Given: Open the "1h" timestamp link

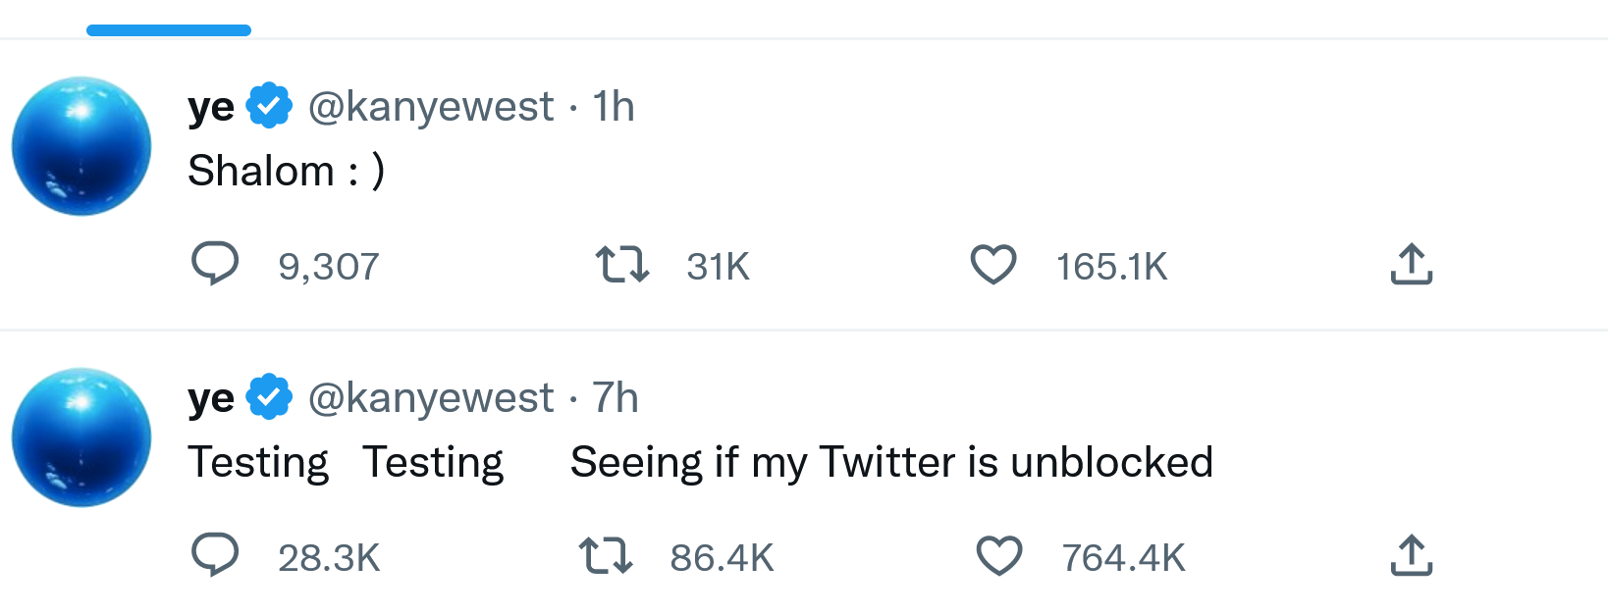Looking at the screenshot, I should tap(614, 106).
